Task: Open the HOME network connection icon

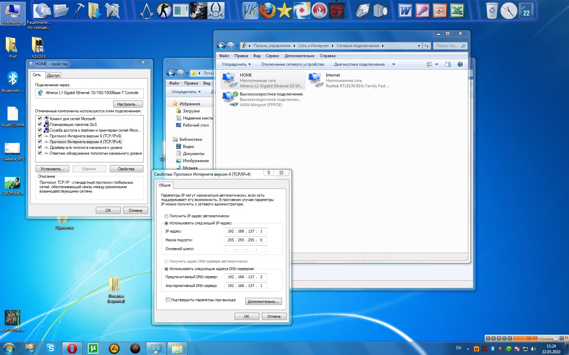Action: coord(229,81)
